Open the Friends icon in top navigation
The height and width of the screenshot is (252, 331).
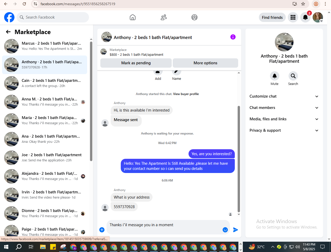point(164,17)
